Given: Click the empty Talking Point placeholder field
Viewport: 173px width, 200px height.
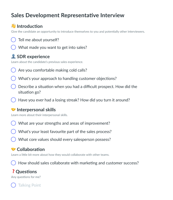Looking at the screenshot, I should pyautogui.click(x=30, y=185).
